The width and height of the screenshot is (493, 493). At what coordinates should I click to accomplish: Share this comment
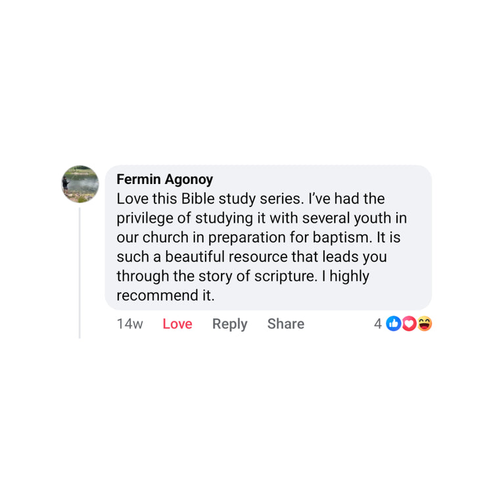pyautogui.click(x=285, y=324)
